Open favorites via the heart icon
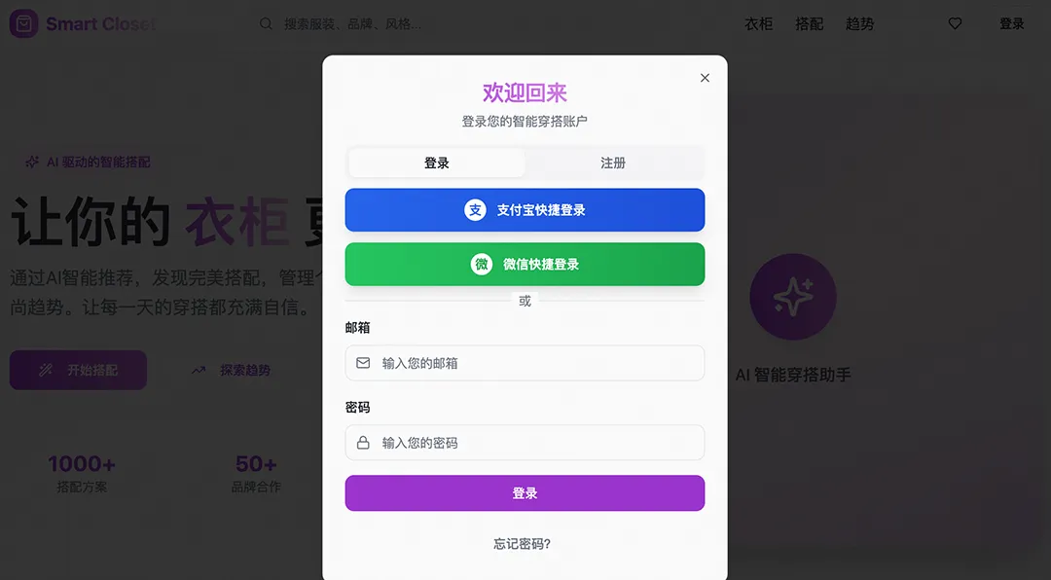Screen dimensions: 1051x580 [956, 23]
